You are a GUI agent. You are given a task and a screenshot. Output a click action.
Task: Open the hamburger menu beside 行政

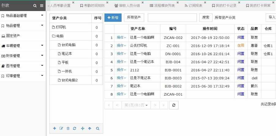[41, 6]
